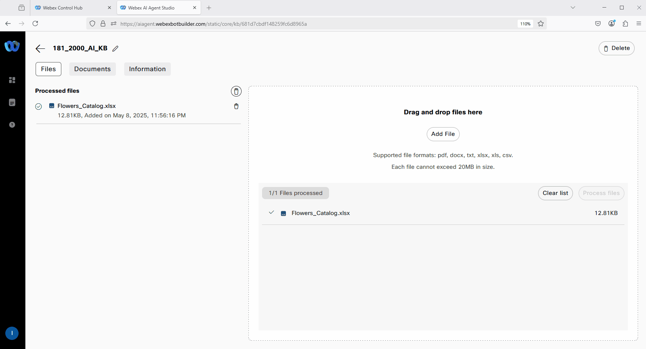Open the knowledge base document icon in sidebar

coord(12,103)
